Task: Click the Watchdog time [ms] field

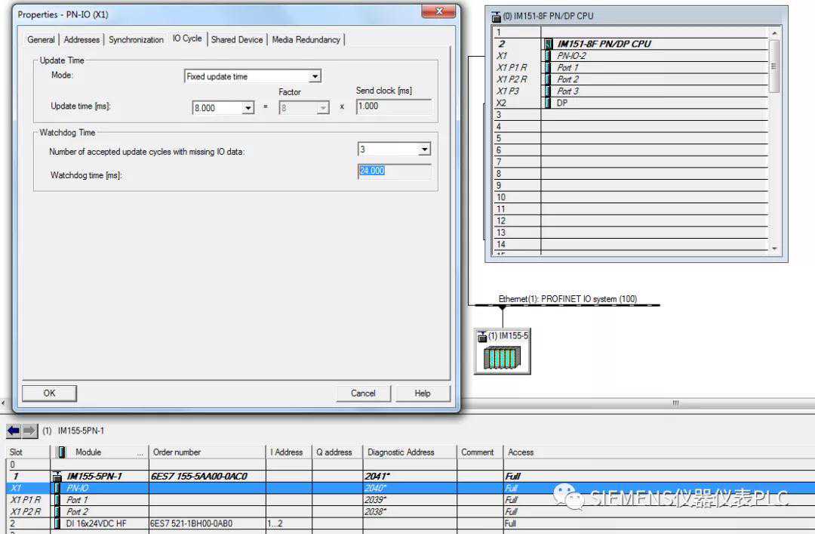Action: [x=394, y=171]
